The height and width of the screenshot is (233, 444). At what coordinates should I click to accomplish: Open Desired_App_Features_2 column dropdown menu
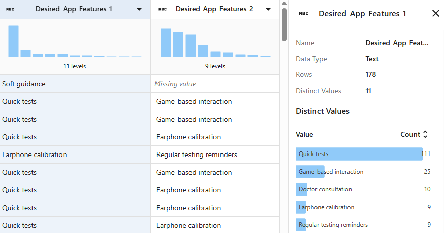268,10
